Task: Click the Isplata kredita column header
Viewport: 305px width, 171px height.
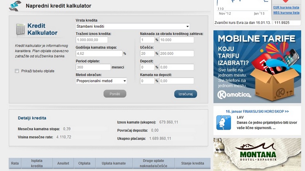Action: [x=37, y=163]
